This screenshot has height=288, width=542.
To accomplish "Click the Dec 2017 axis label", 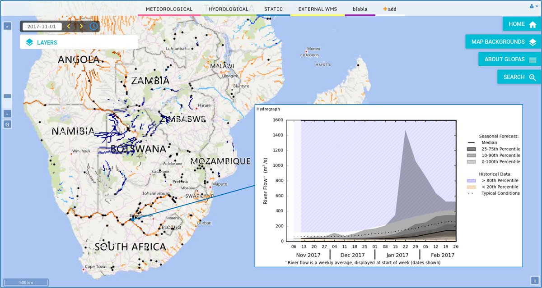I will 352,255.
